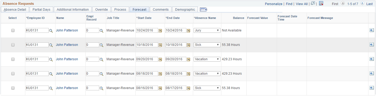Click Empl Record field in 10/18/2016 row
This screenshot has height=96, width=376.
(93, 45)
